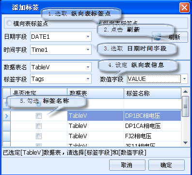Click the 数据表 column header
192x175 pixels.
(x=96, y=93)
